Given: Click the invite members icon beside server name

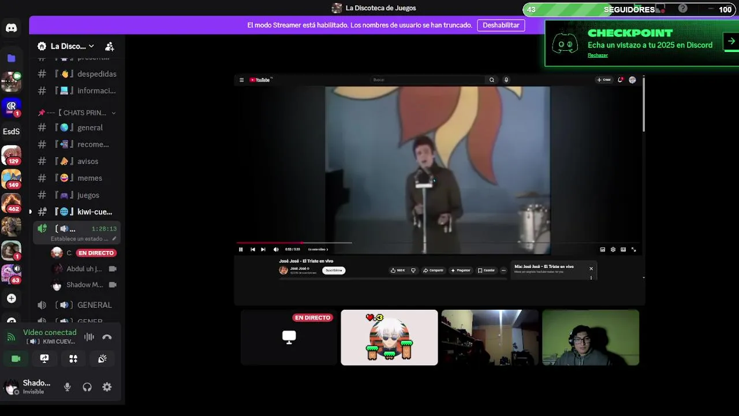Looking at the screenshot, I should [109, 46].
